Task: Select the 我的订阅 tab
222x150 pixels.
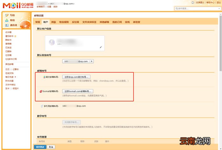Action: pyautogui.click(x=117, y=22)
